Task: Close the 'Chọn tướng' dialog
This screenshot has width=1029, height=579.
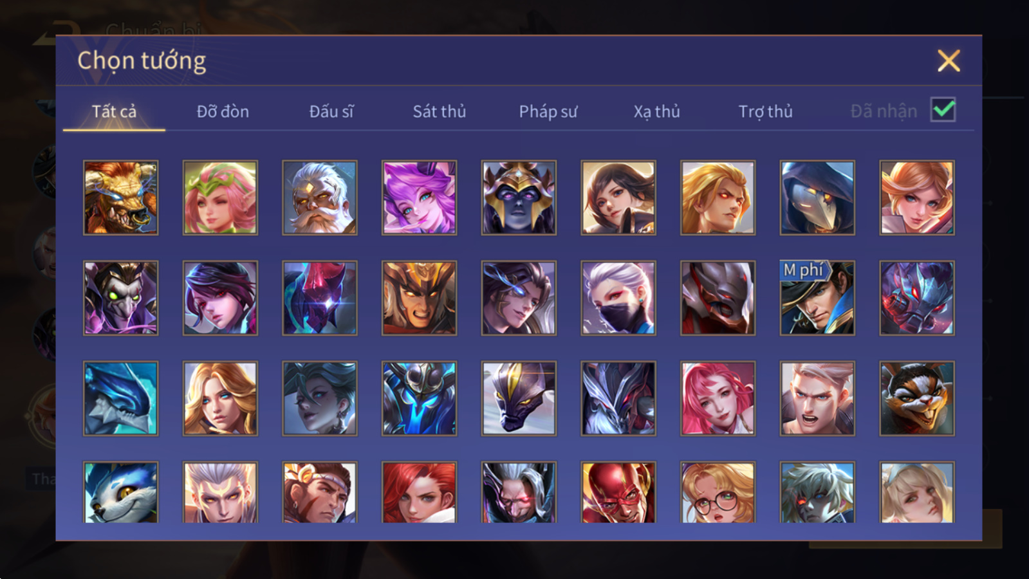Action: point(949,61)
